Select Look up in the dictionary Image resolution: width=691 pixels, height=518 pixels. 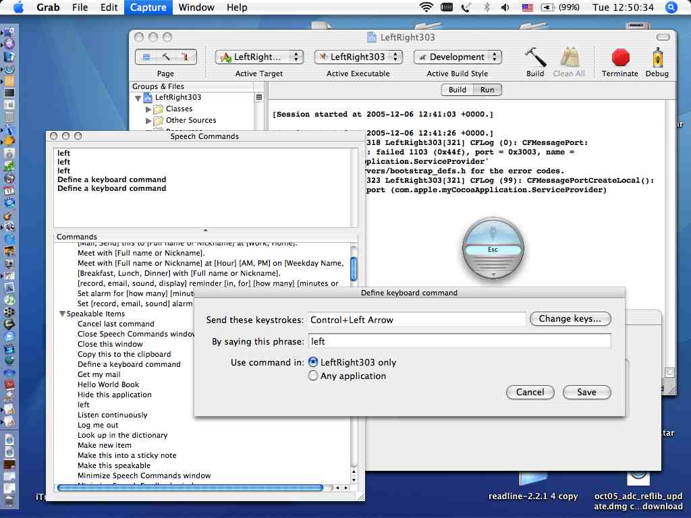click(x=123, y=435)
